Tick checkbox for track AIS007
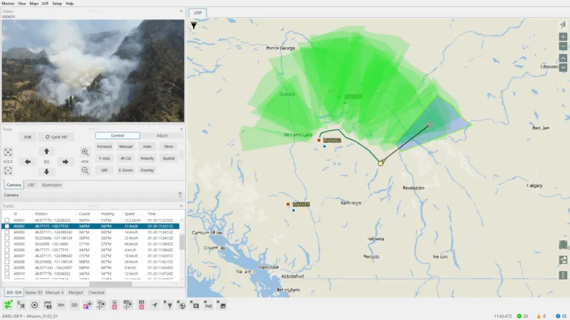Image resolution: width=570 pixels, height=320 pixels. 7,256
